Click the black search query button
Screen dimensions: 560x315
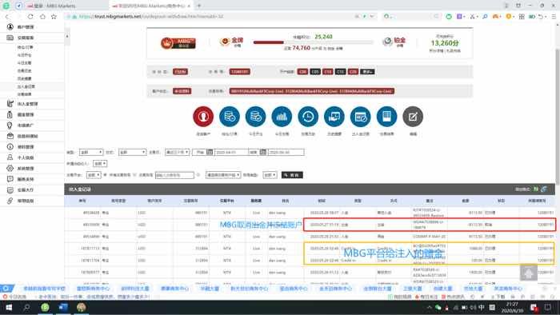coord(292,175)
